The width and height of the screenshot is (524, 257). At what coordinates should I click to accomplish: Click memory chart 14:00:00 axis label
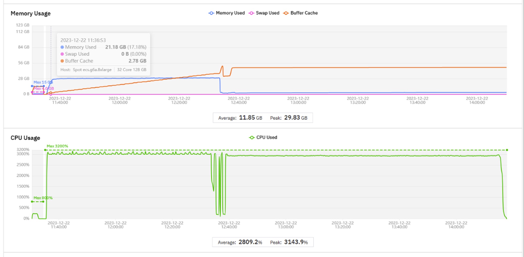point(477,100)
